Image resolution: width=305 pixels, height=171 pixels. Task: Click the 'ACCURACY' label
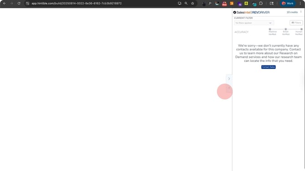241,32
